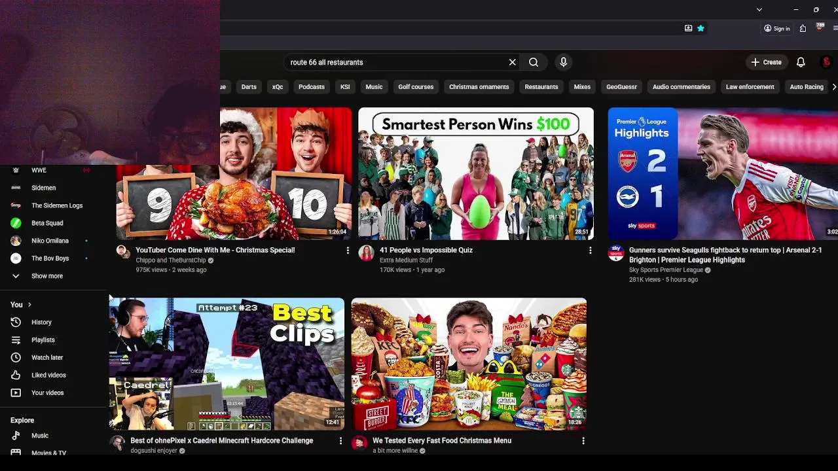Open options menu for 41 People vs Impossible Quiz
The image size is (838, 471).
590,251
